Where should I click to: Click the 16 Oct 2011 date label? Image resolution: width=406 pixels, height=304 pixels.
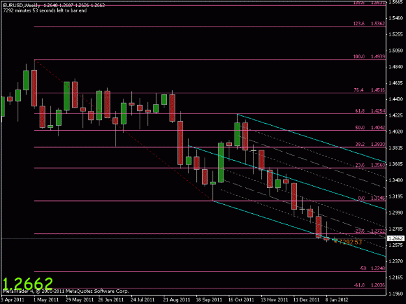241,300
